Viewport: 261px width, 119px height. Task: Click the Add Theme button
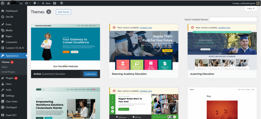point(63,12)
